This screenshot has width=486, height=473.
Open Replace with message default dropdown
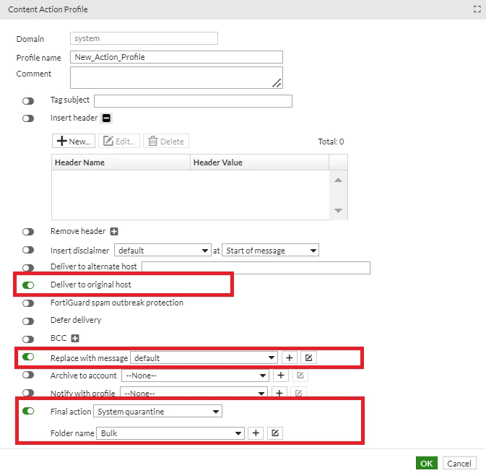click(204, 357)
